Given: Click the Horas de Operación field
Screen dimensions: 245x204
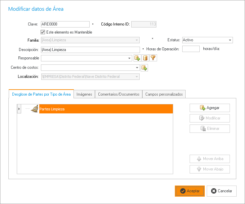Looking at the screenshot, I should pyautogui.click(x=191, y=49).
